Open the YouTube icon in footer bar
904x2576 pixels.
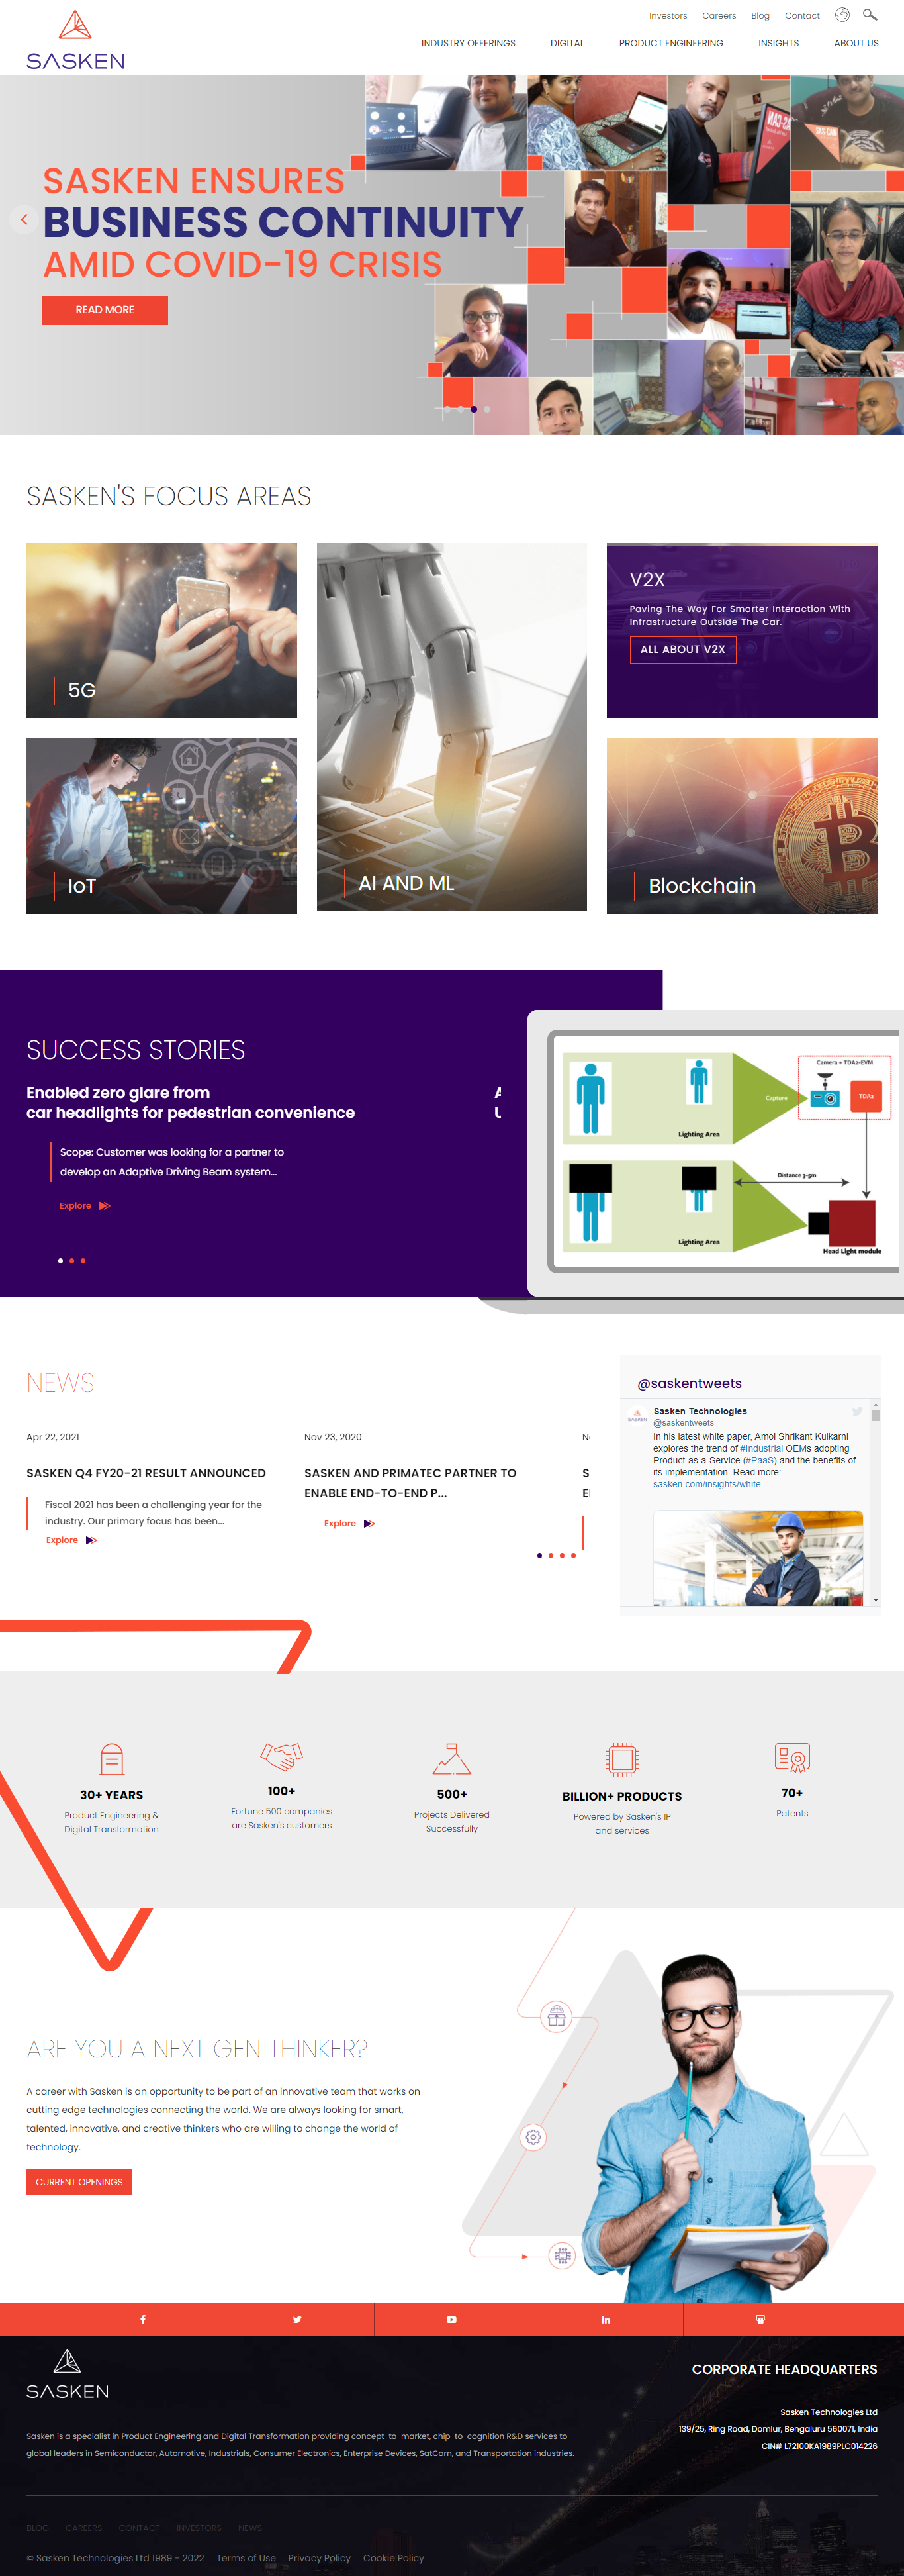coord(451,2319)
